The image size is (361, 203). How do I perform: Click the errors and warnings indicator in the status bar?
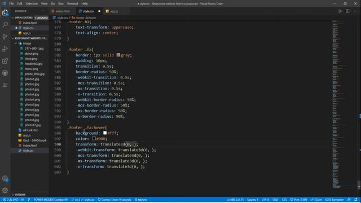point(14,200)
